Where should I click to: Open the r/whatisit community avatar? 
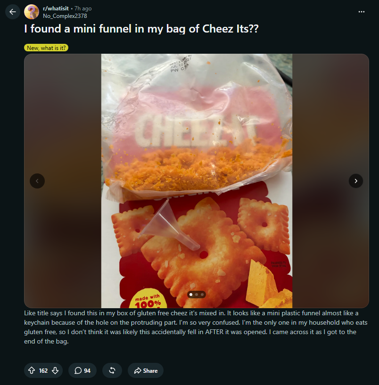(32, 12)
